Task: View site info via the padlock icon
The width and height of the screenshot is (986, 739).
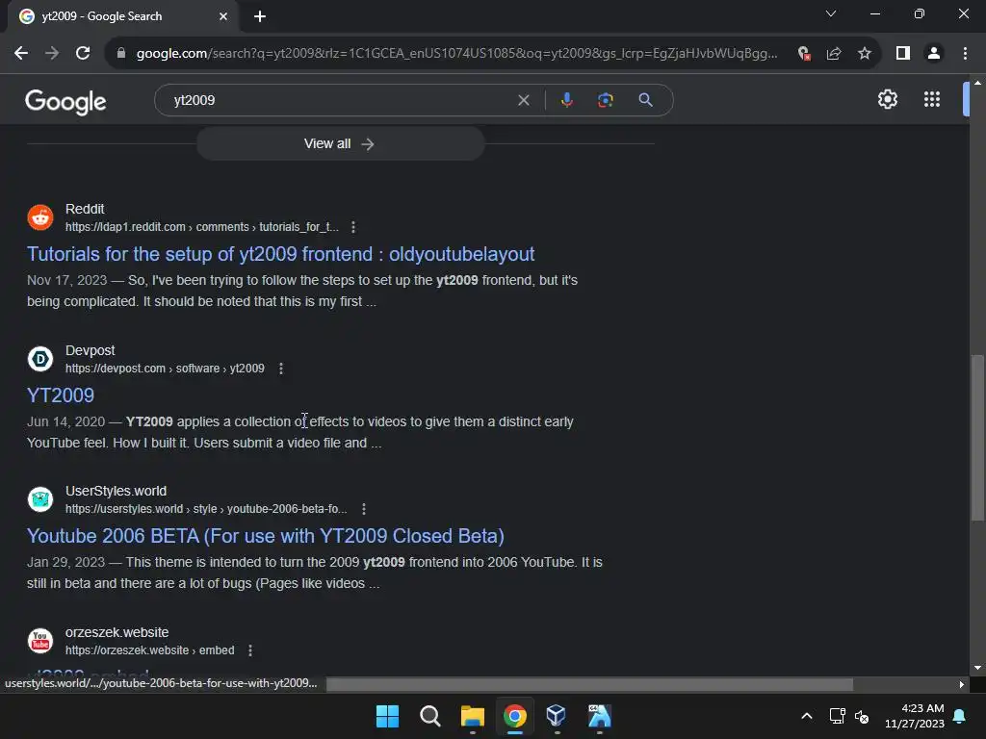Action: tap(121, 54)
